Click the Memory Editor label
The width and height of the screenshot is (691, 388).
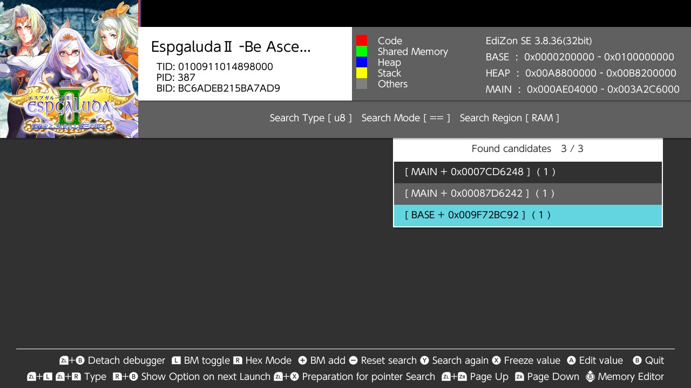point(631,377)
